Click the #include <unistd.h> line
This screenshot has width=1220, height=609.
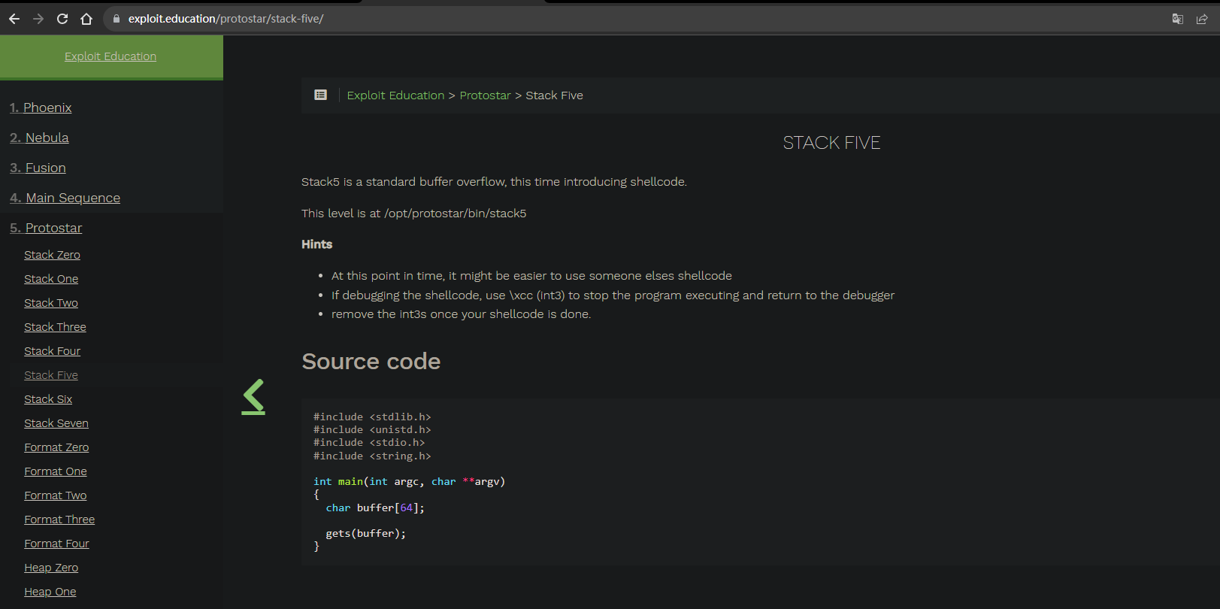click(x=372, y=430)
